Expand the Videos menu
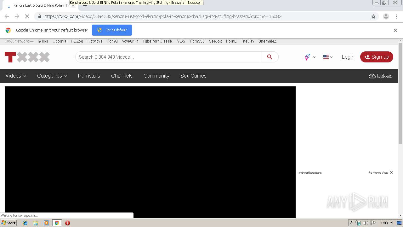Image resolution: width=403 pixels, height=227 pixels. (16, 76)
